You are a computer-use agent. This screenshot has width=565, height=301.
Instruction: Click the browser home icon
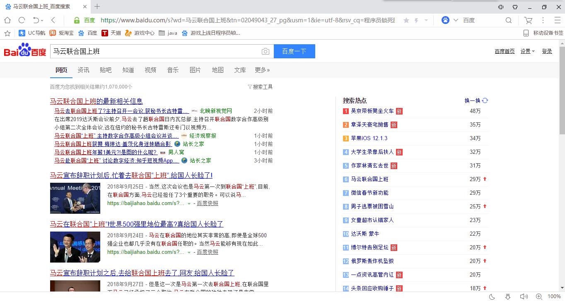point(7,20)
